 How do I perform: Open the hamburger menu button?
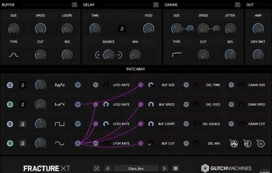pyautogui.click(x=175, y=168)
